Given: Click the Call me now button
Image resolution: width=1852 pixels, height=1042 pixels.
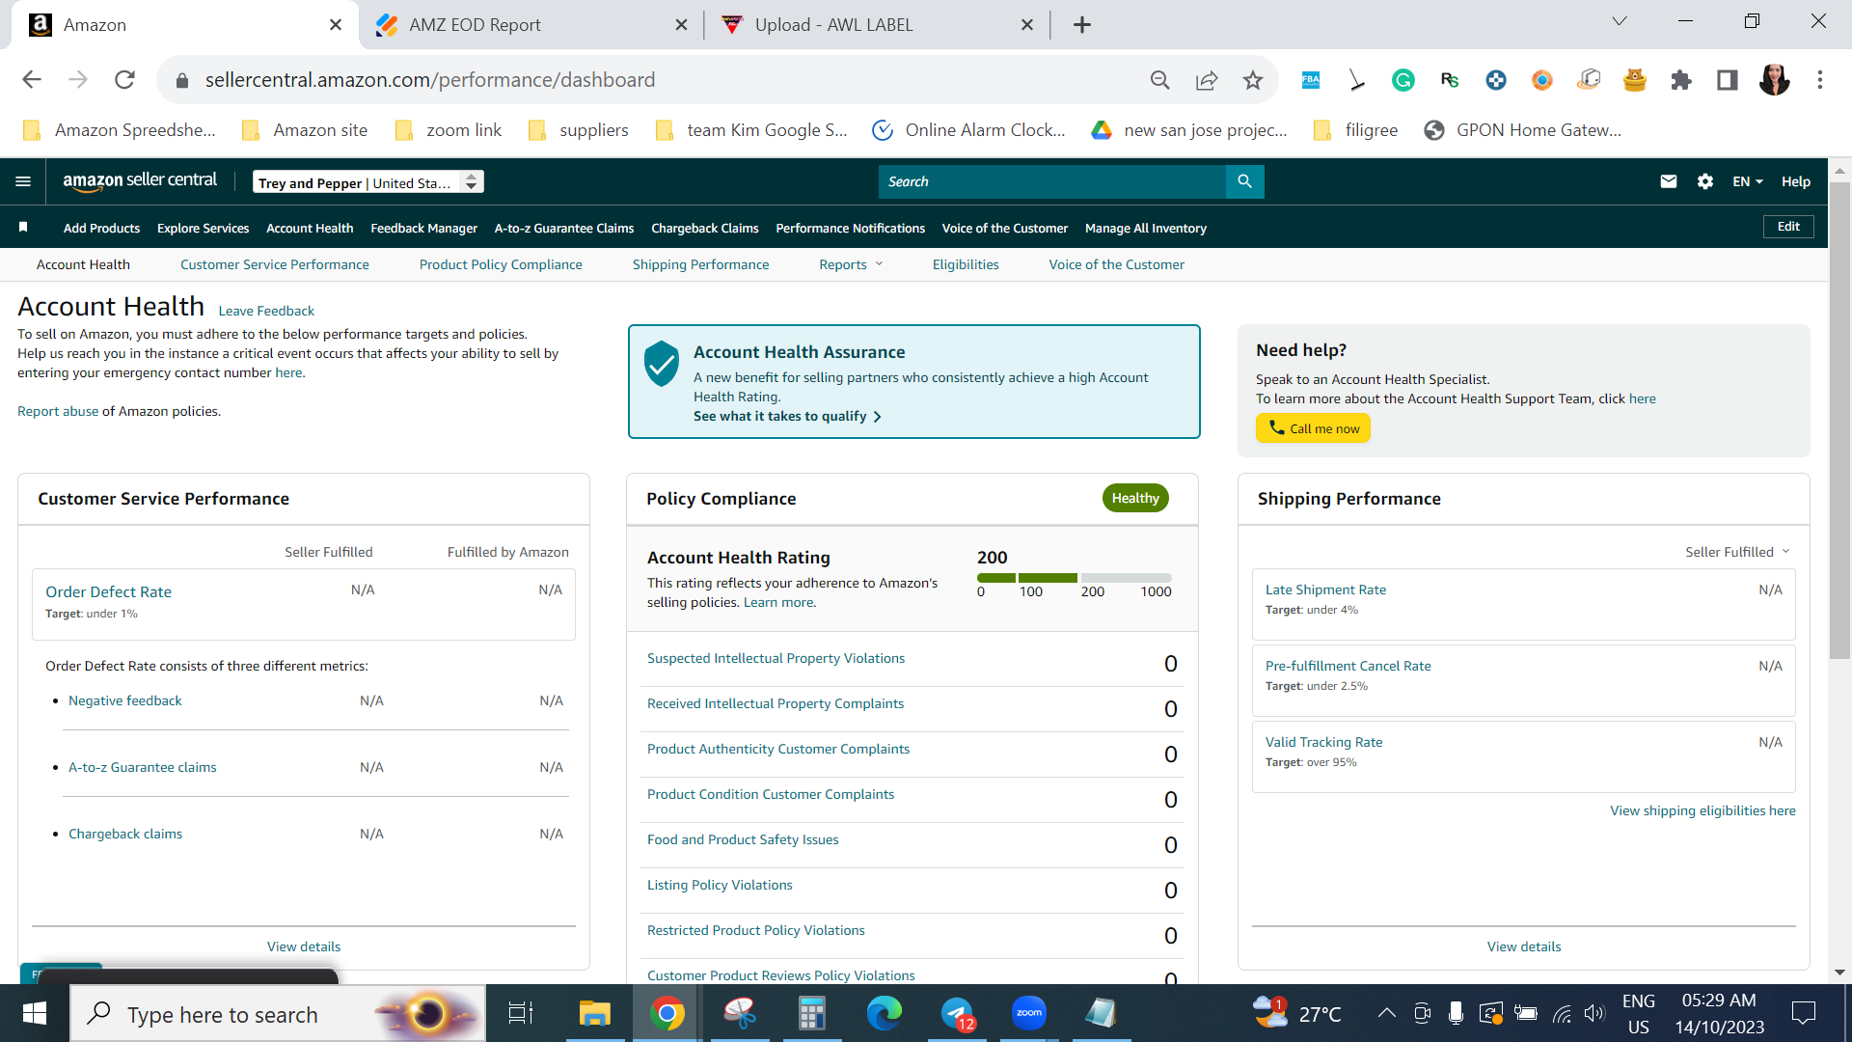Looking at the screenshot, I should pos(1313,428).
